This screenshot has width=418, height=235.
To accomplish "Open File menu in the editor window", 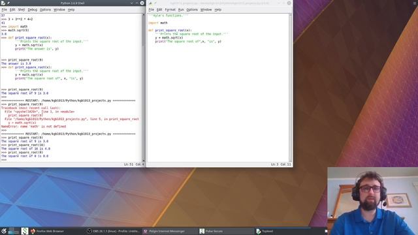I will point(151,10).
